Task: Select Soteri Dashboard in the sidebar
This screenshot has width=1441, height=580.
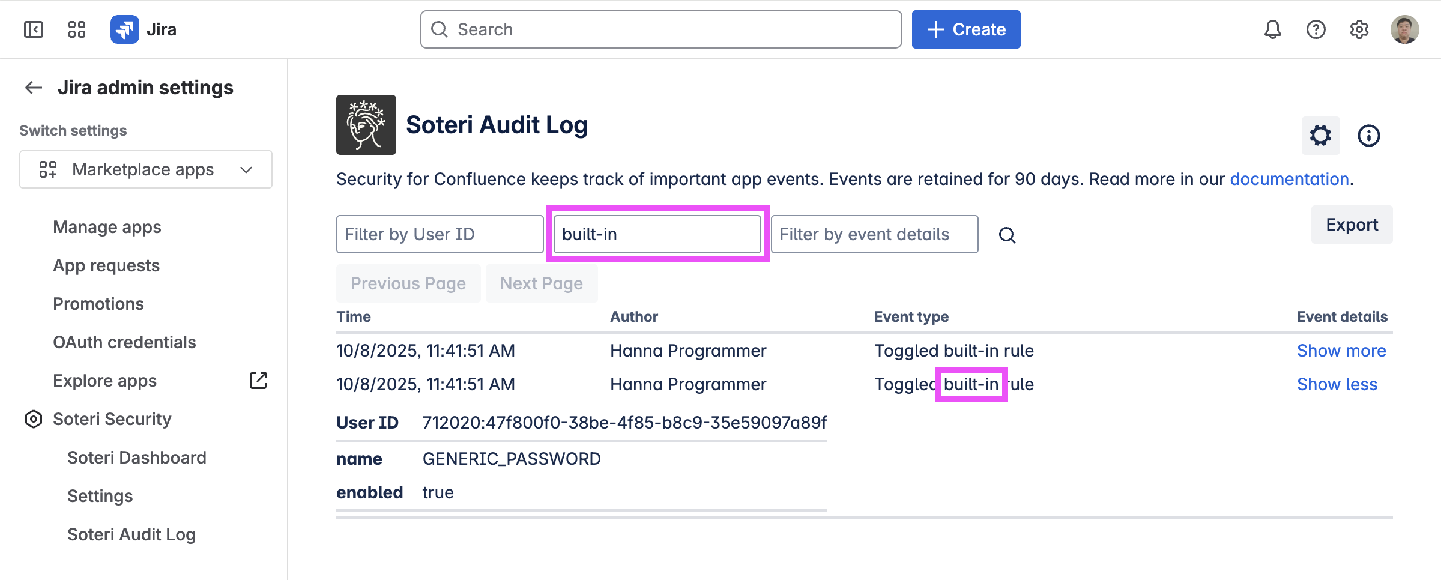Action: click(x=137, y=458)
